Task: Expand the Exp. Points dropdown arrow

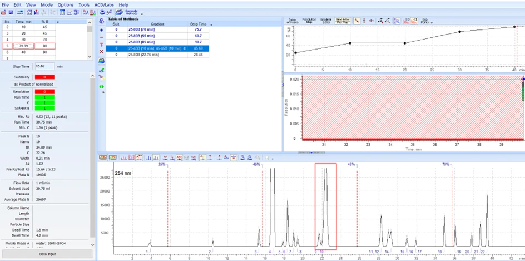Action: pyautogui.click(x=432, y=22)
